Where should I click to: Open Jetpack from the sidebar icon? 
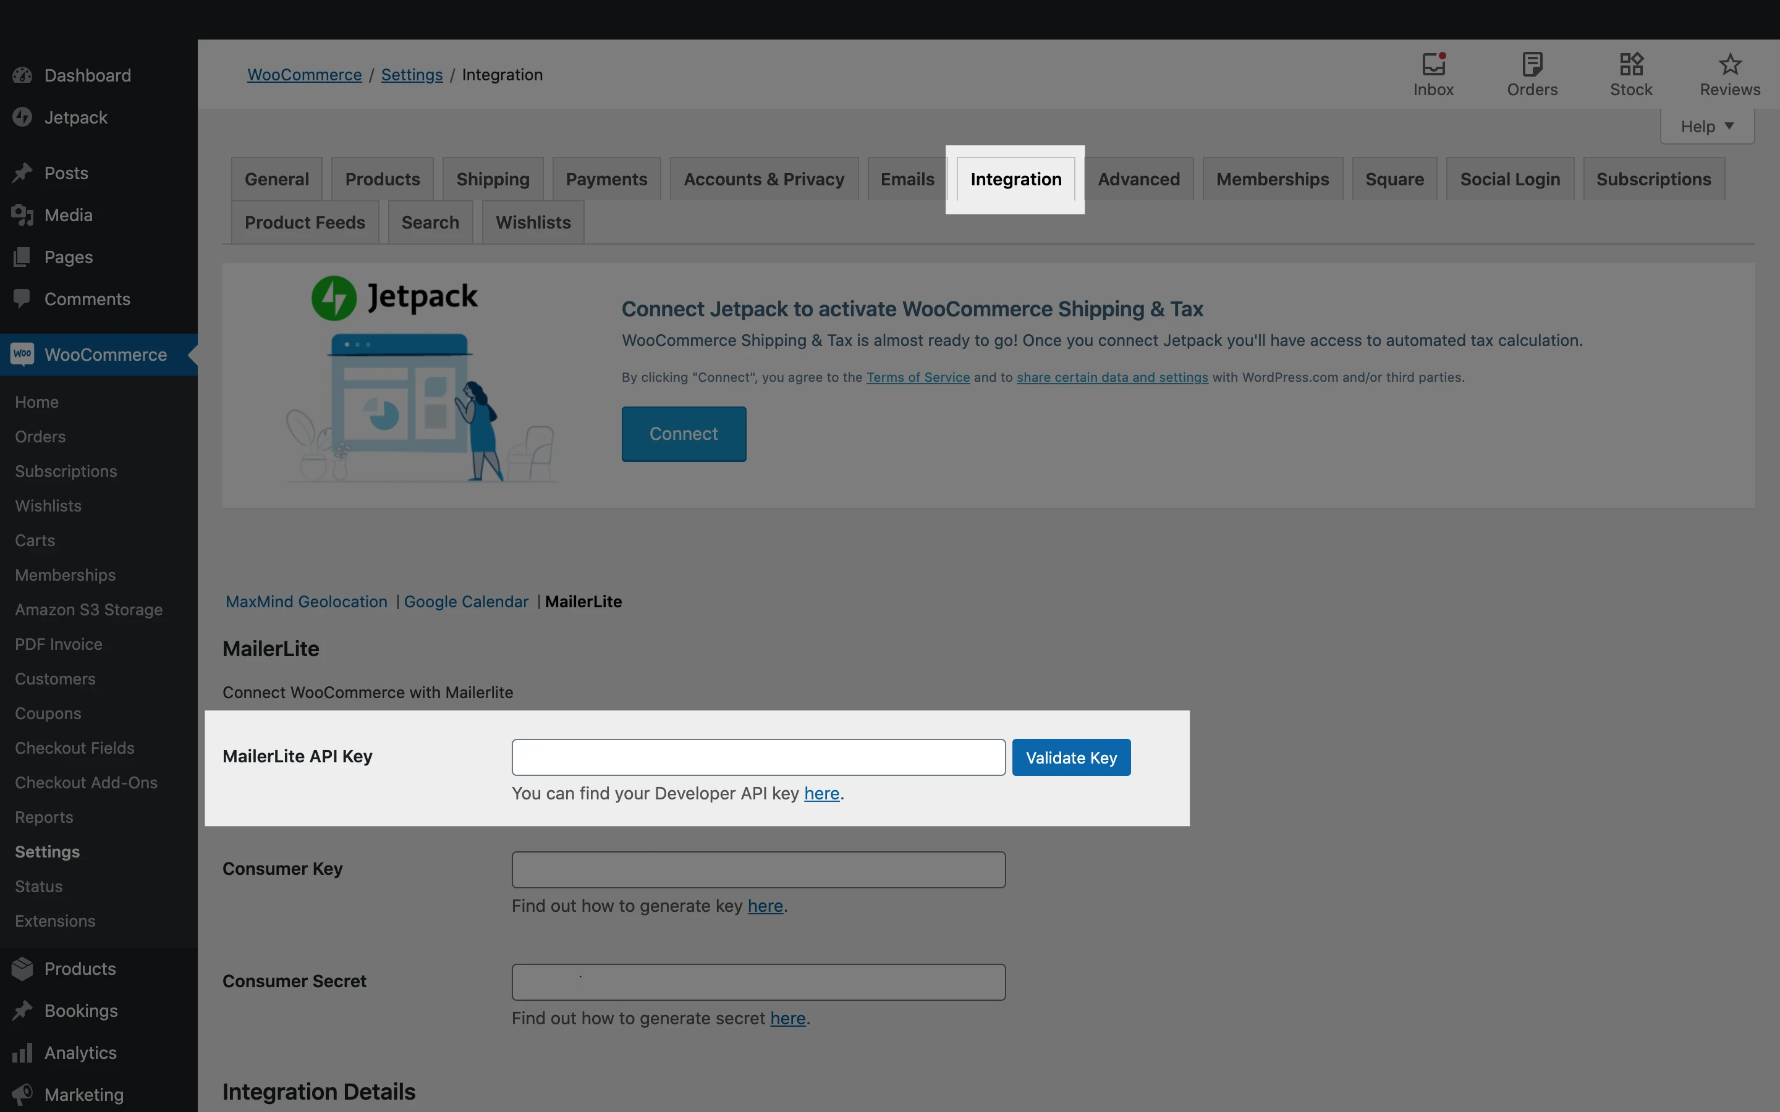[22, 117]
